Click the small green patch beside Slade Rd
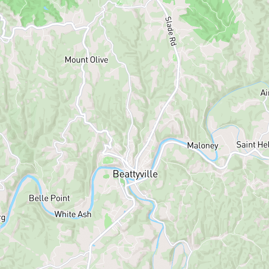The height and width of the screenshot is (269, 269). [x=175, y=57]
